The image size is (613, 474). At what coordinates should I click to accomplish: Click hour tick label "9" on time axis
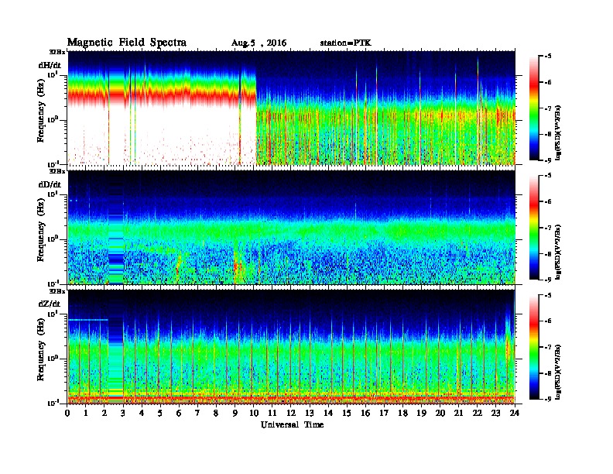point(235,414)
